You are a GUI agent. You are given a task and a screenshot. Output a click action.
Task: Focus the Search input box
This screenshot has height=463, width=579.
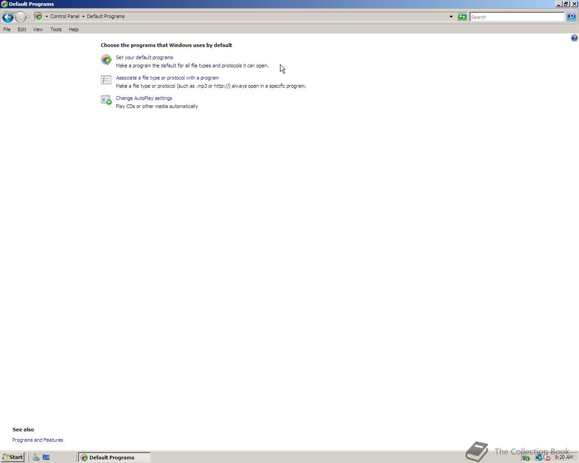coord(517,17)
